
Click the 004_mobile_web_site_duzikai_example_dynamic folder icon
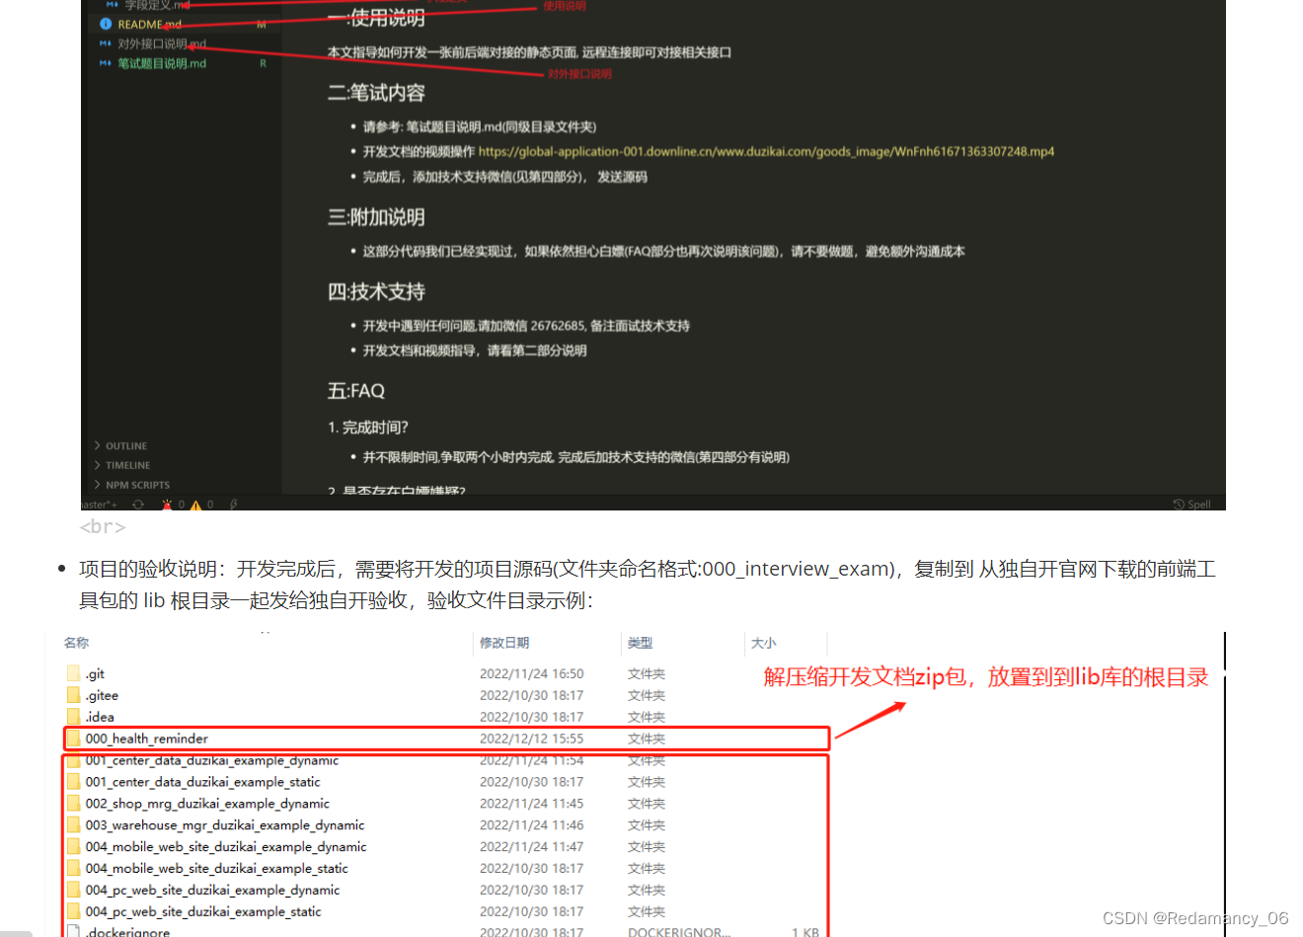click(73, 847)
